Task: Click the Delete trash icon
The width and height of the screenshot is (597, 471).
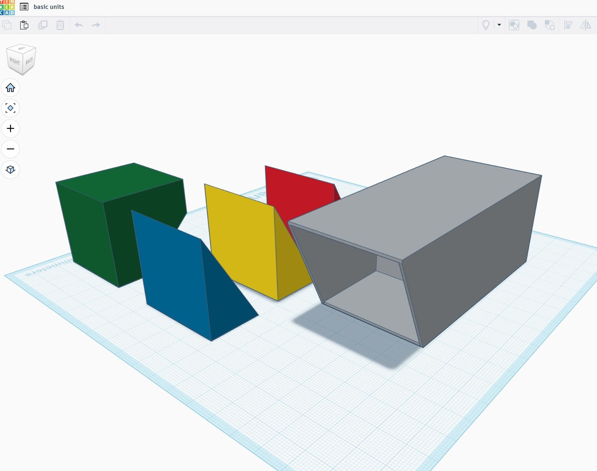Action: click(60, 25)
